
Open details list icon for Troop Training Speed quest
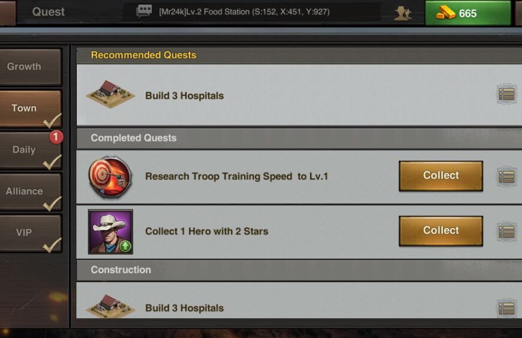(506, 177)
